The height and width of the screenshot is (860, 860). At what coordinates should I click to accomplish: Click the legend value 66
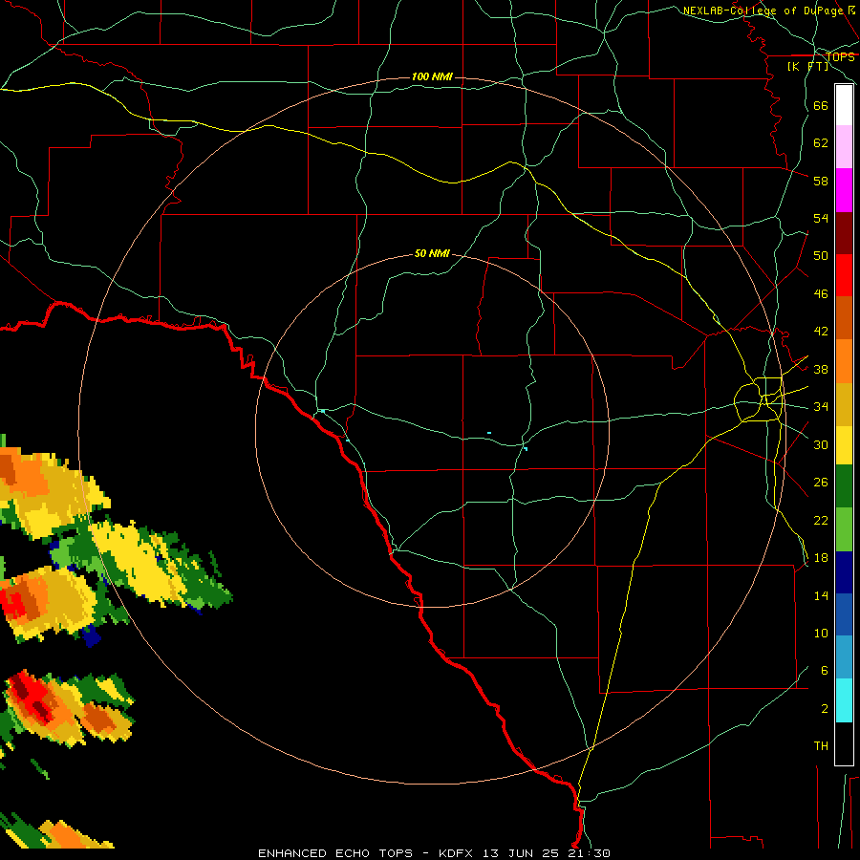(x=821, y=105)
